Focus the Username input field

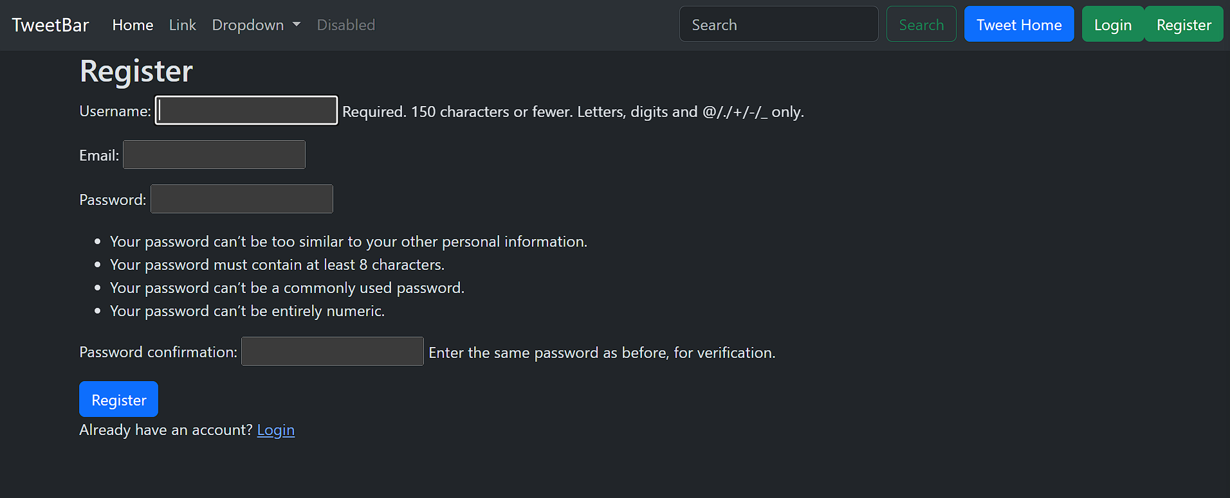coord(246,110)
